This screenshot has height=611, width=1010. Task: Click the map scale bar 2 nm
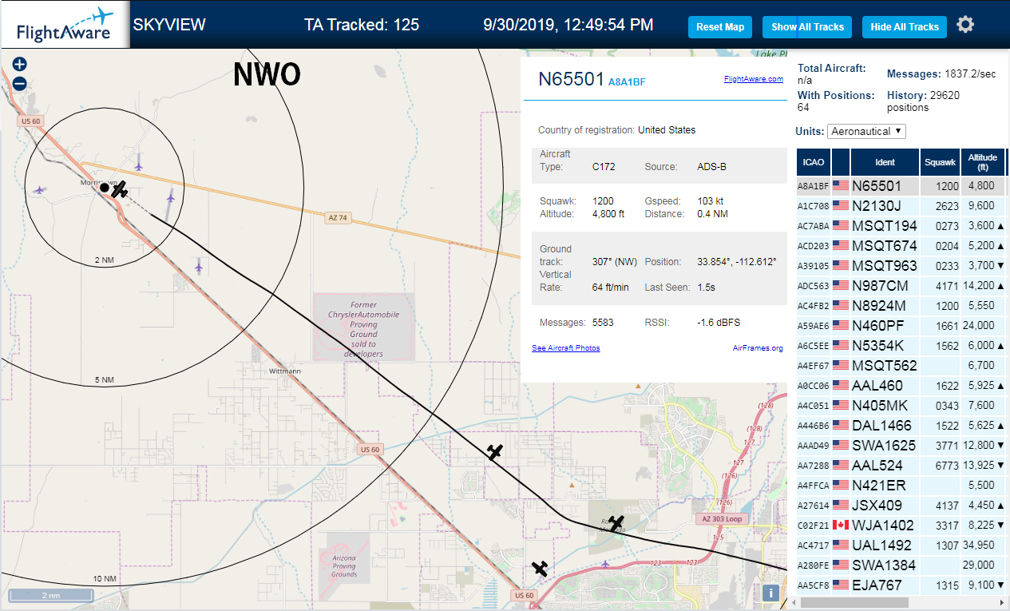coord(50,596)
